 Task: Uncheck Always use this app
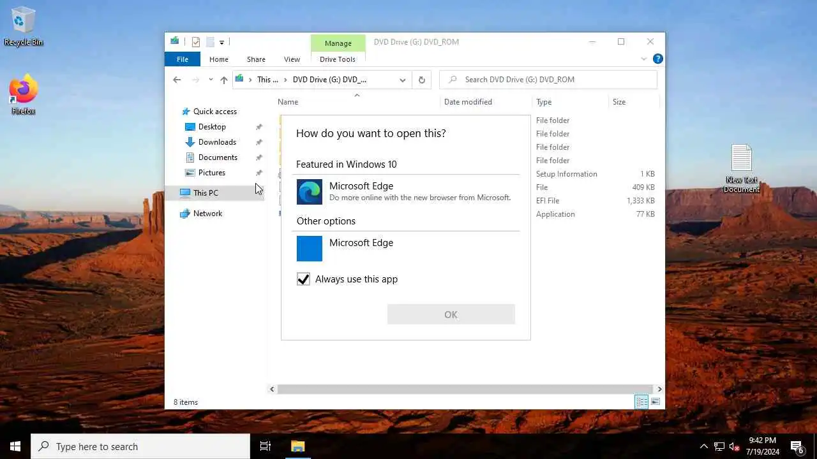pyautogui.click(x=303, y=279)
